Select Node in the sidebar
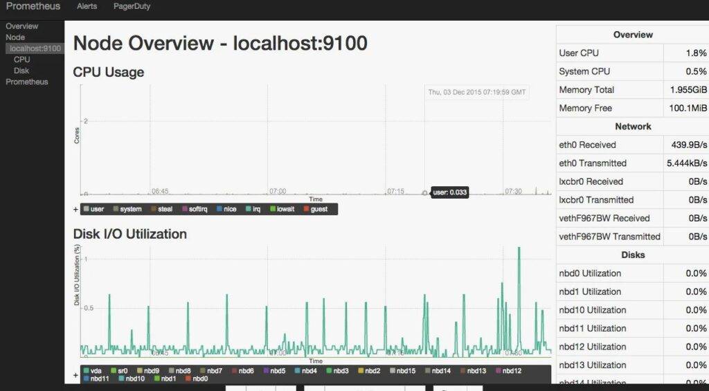The width and height of the screenshot is (709, 391). pyautogui.click(x=15, y=37)
